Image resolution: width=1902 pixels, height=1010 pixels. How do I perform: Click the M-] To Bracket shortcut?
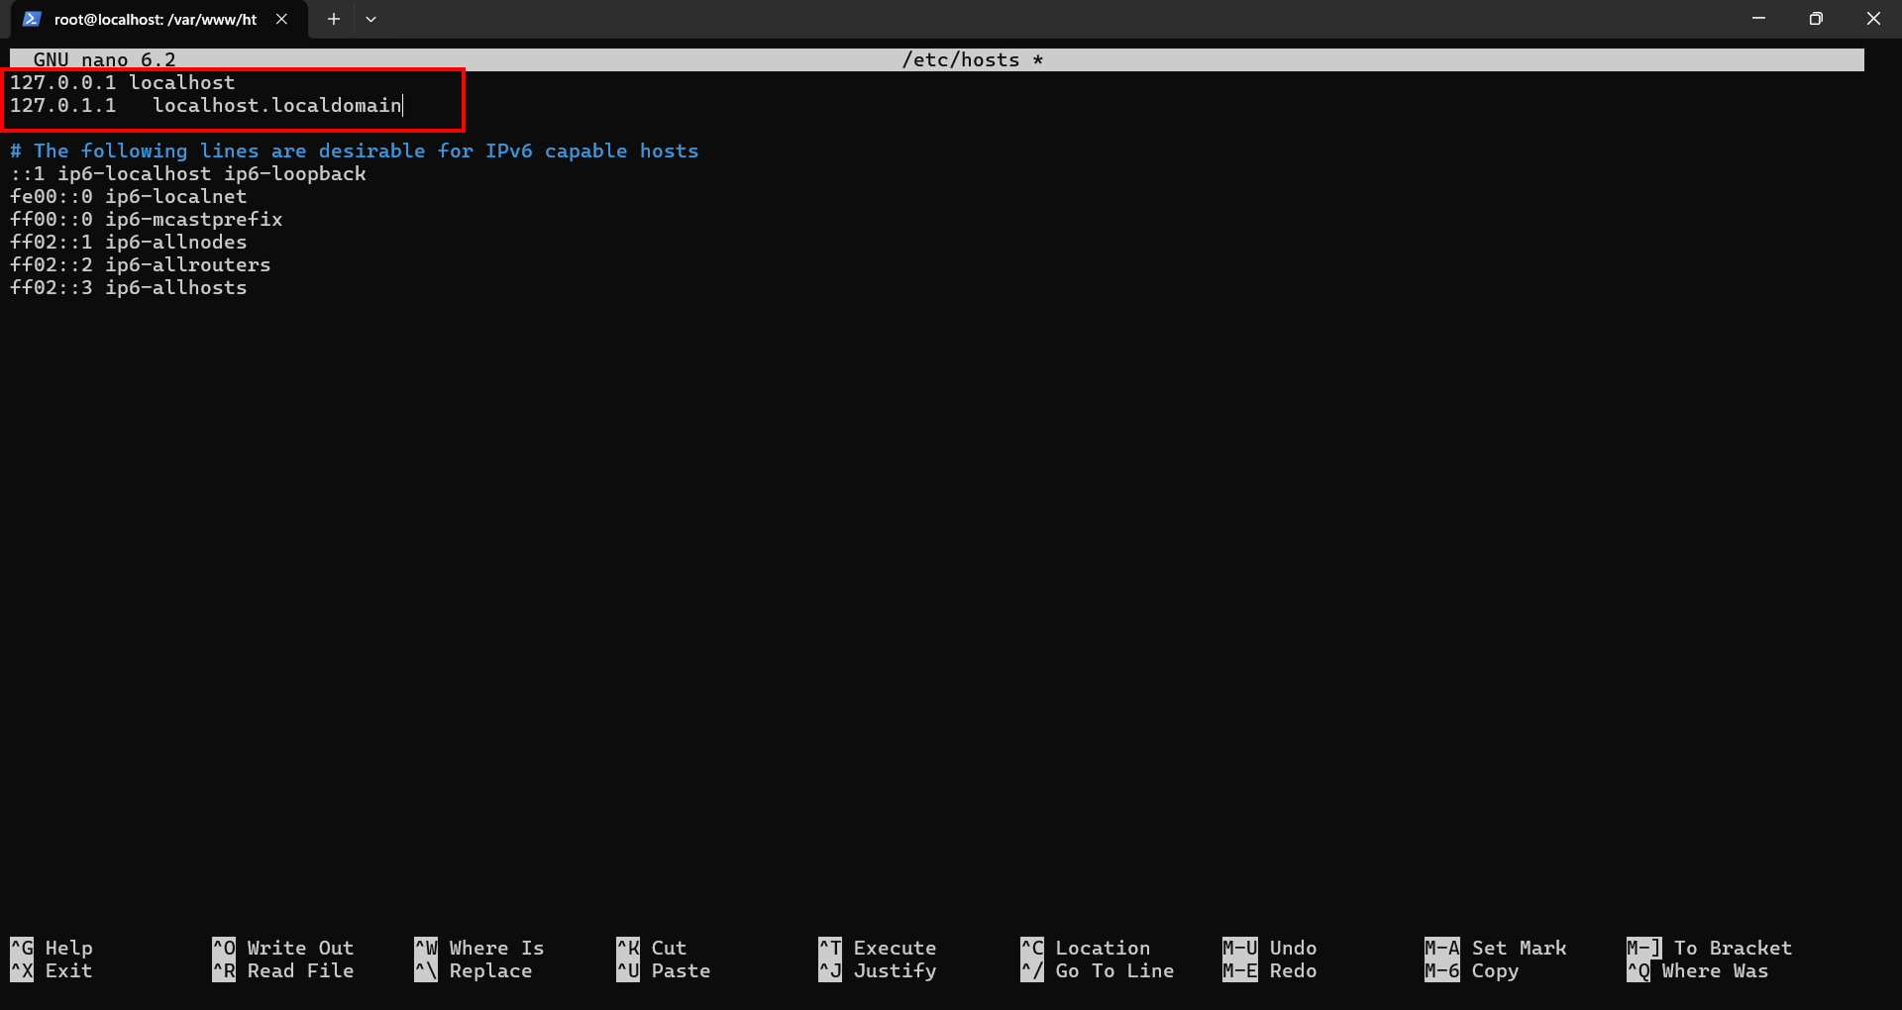pos(1710,948)
